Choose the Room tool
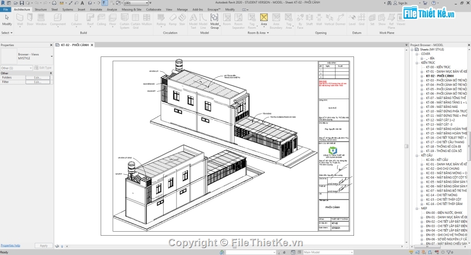Screen dimensions: 471x255 pyautogui.click(x=227, y=20)
